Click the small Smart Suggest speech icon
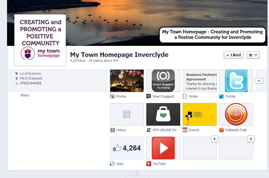The height and width of the screenshot is (178, 269). [148, 96]
